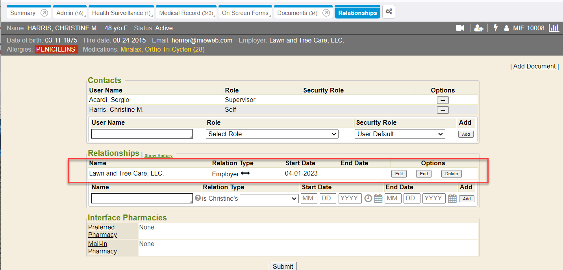Viewport: 563px width, 270px height.
Task: Click the clock icon beside Start Date fields
Action: click(x=368, y=198)
